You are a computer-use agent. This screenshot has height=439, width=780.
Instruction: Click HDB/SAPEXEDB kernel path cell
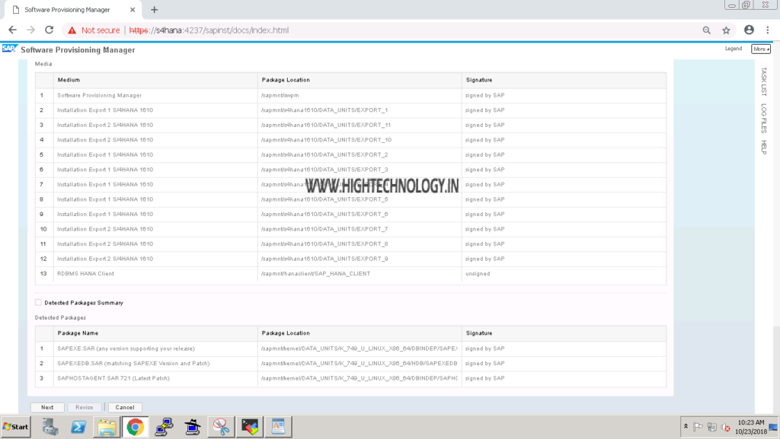(x=360, y=364)
